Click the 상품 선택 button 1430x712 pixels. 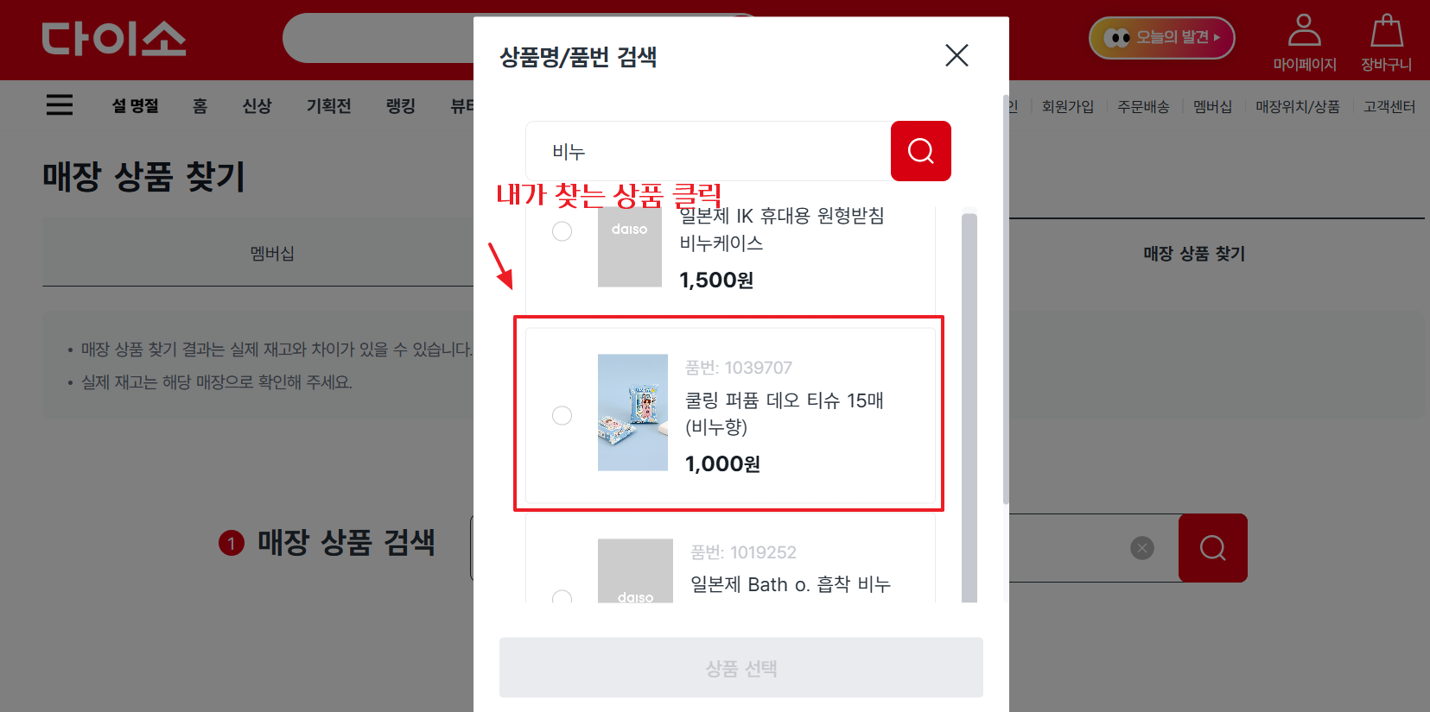click(x=741, y=668)
